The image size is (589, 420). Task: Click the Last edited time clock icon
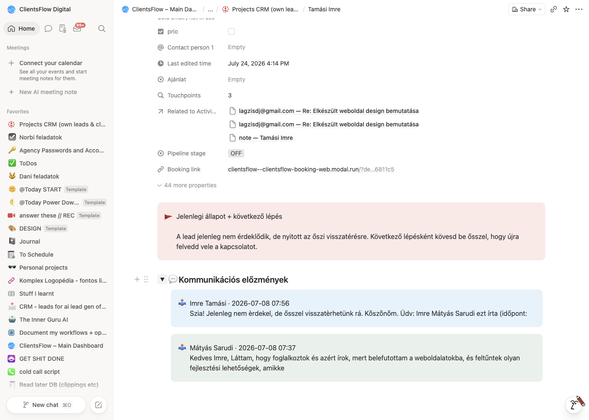pos(161,63)
